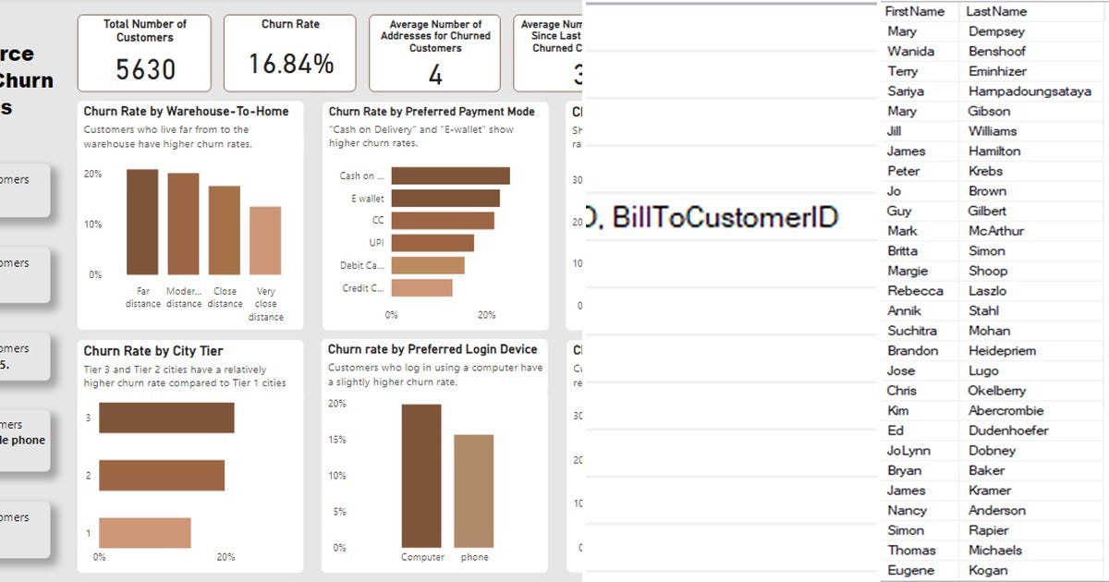
Task: Select the Cash on Delivery bar
Action: (450, 174)
